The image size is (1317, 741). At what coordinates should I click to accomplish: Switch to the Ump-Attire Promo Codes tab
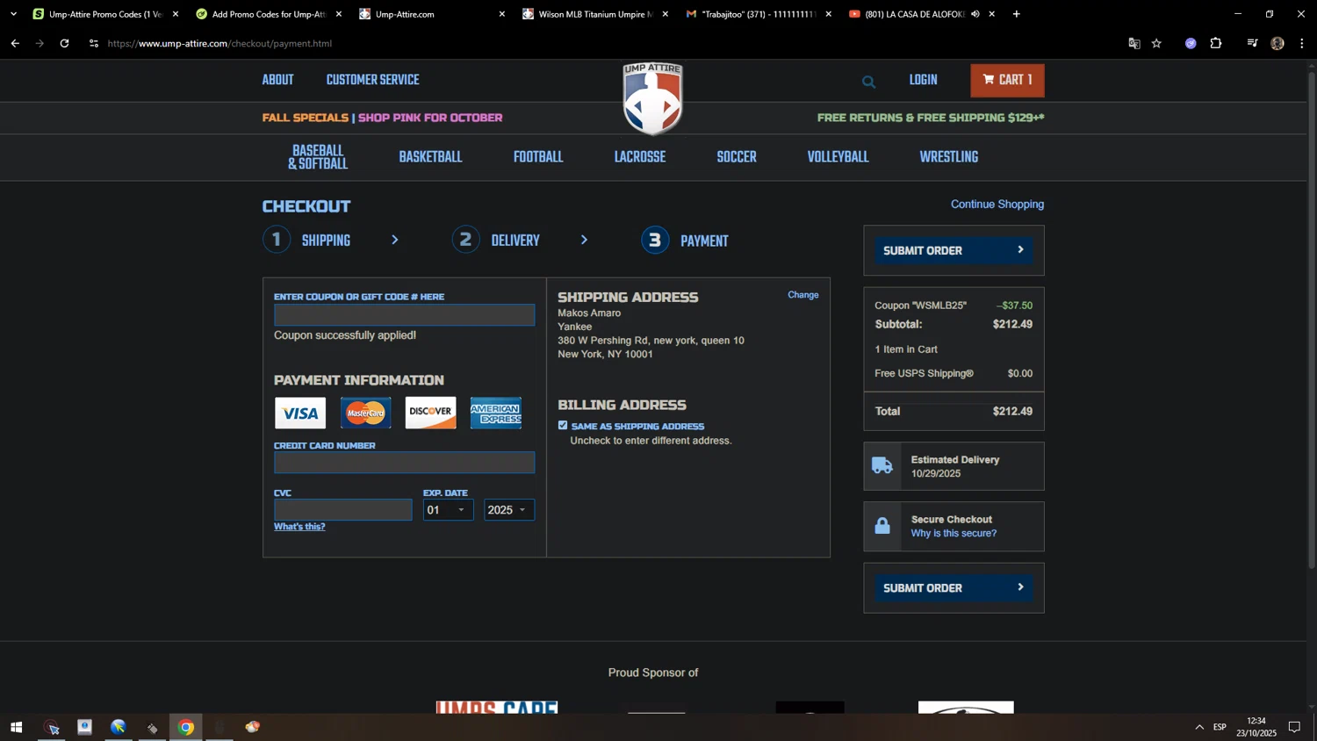[105, 14]
